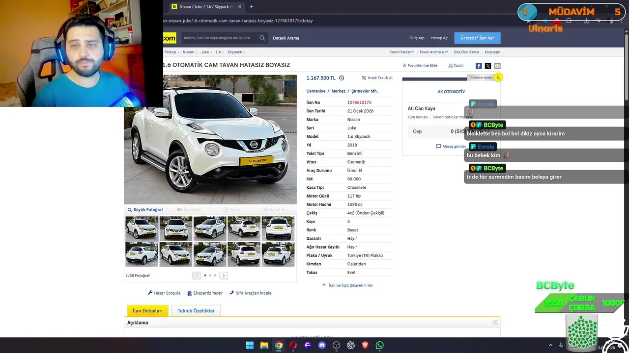Click Ekspertiz Yaptır link
629x353 pixels.
point(205,293)
